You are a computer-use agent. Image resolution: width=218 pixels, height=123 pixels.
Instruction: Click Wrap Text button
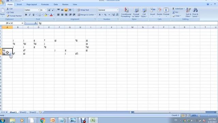[83, 10]
